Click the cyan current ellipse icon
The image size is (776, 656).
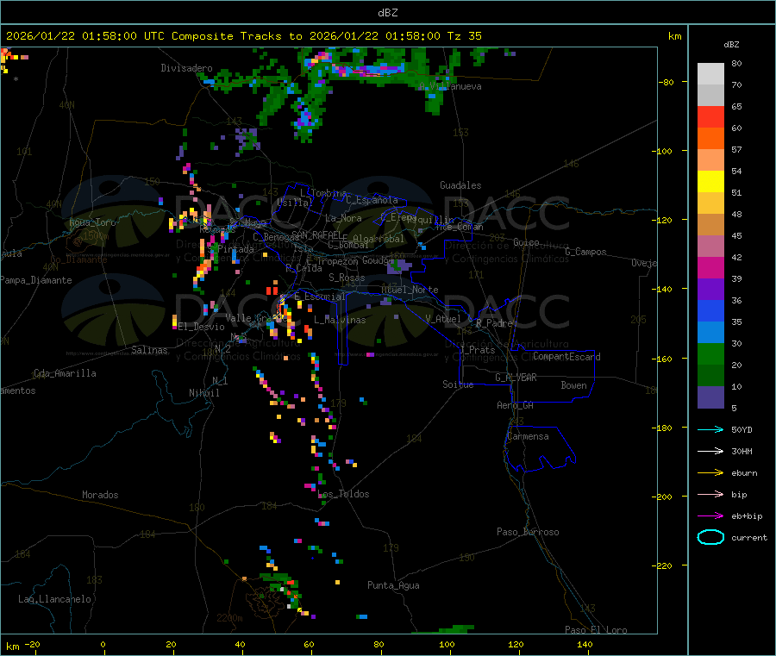pos(710,537)
